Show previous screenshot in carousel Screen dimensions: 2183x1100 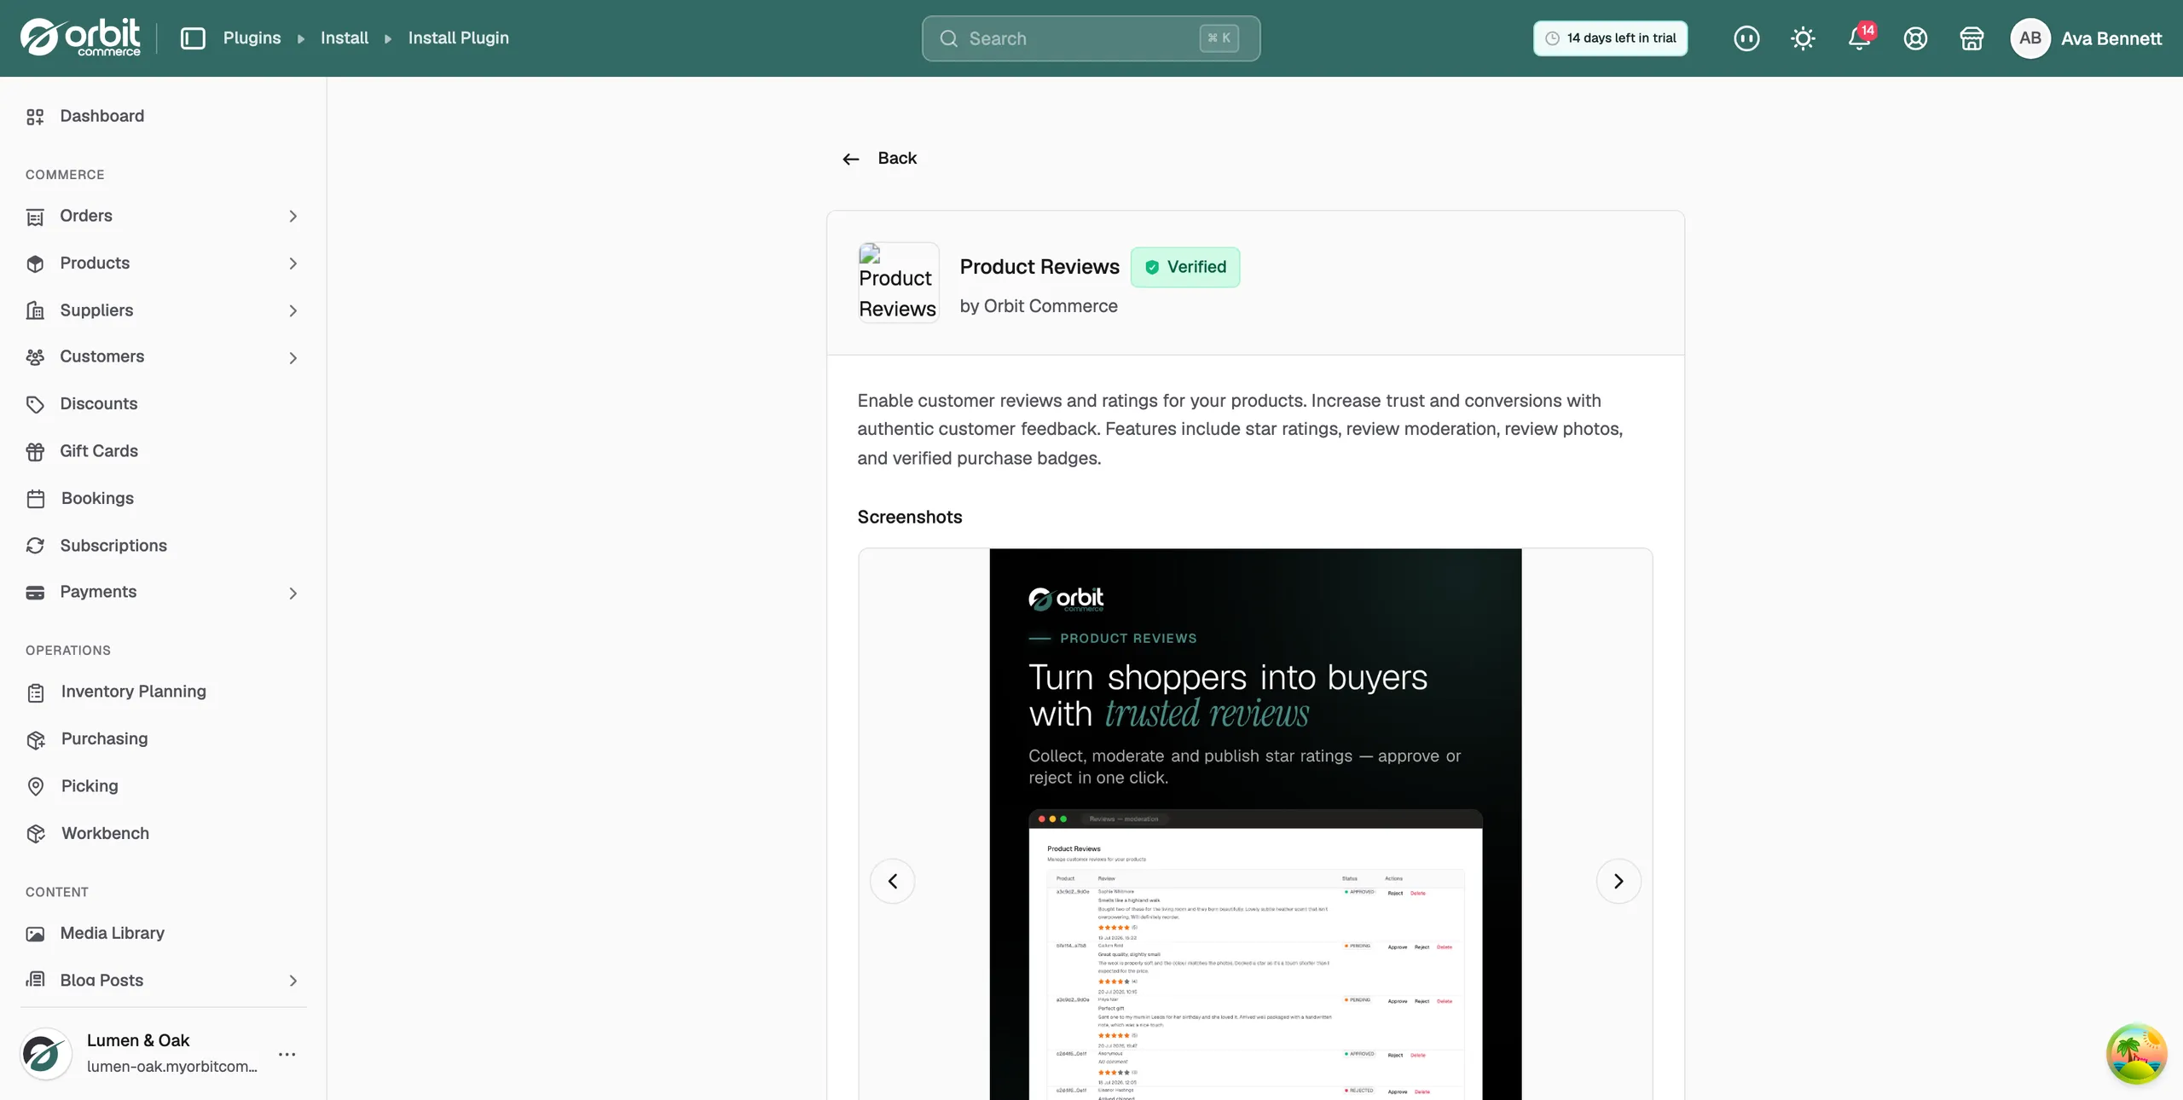tap(892, 881)
